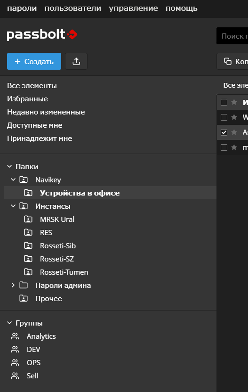The width and height of the screenshot is (248, 392).
Task: Collapse the Navikey folder chevron
Action: [x=13, y=180]
